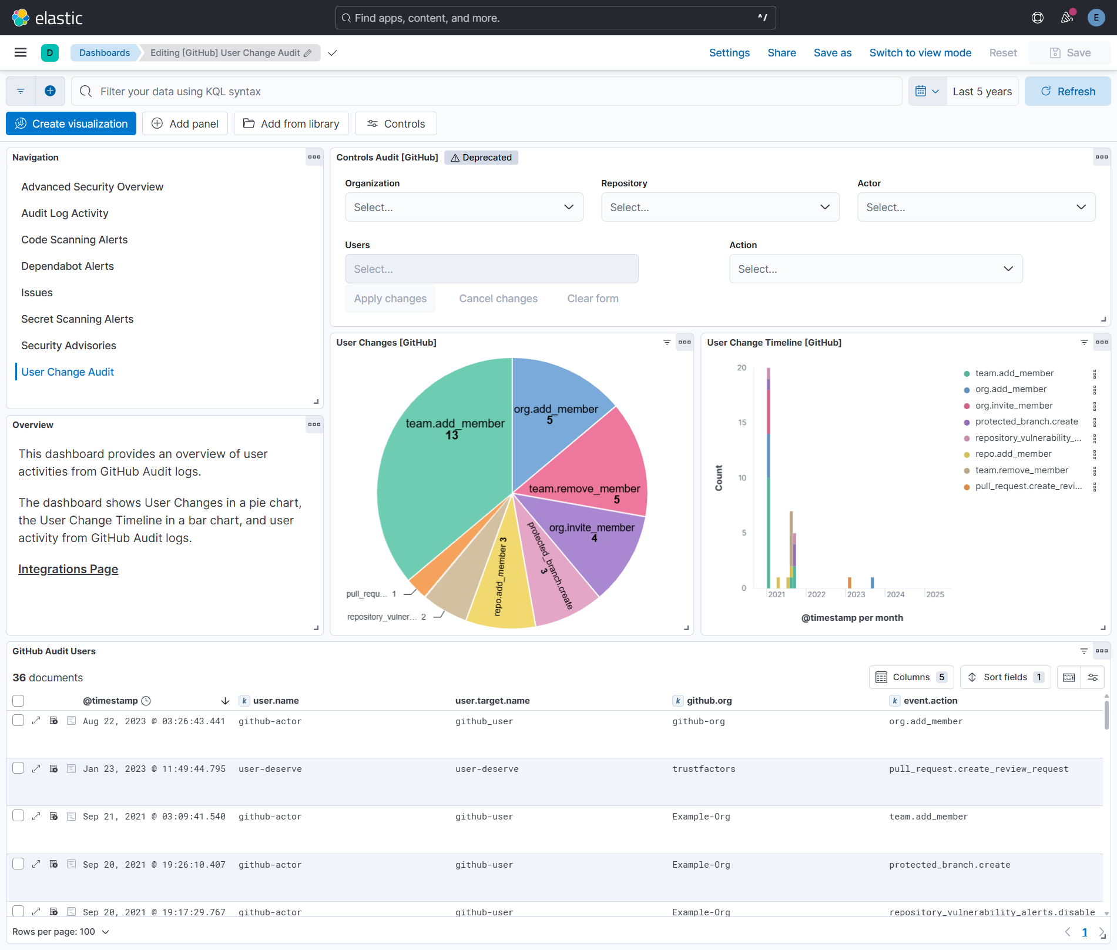Click the Refresh button
Screen dimensions: 1117x950
coord(1068,91)
